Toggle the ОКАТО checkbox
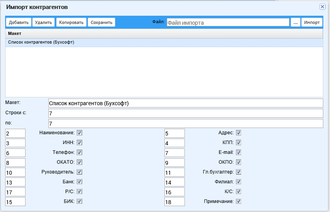Screen dimensions: 330x212 (79, 162)
